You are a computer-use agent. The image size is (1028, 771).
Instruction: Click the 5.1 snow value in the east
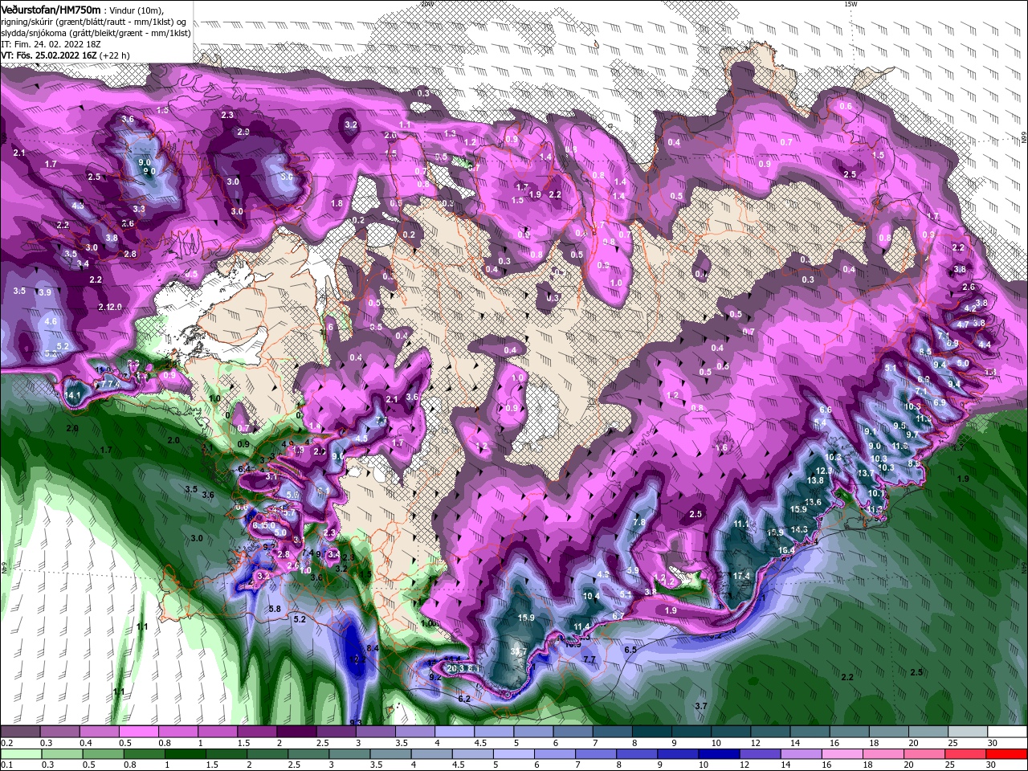[890, 368]
